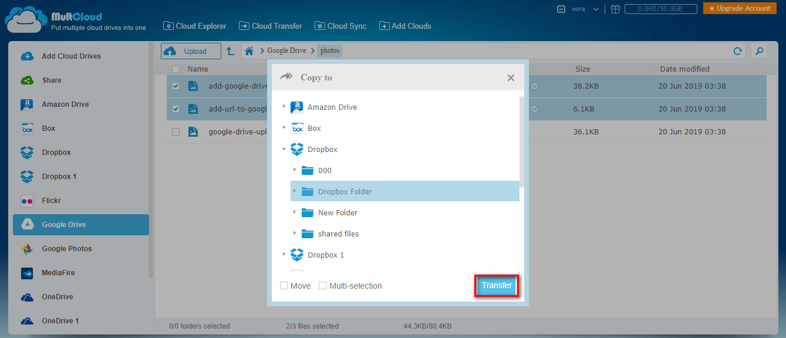Open the vera account dropdown
786x338 pixels.
click(x=578, y=9)
